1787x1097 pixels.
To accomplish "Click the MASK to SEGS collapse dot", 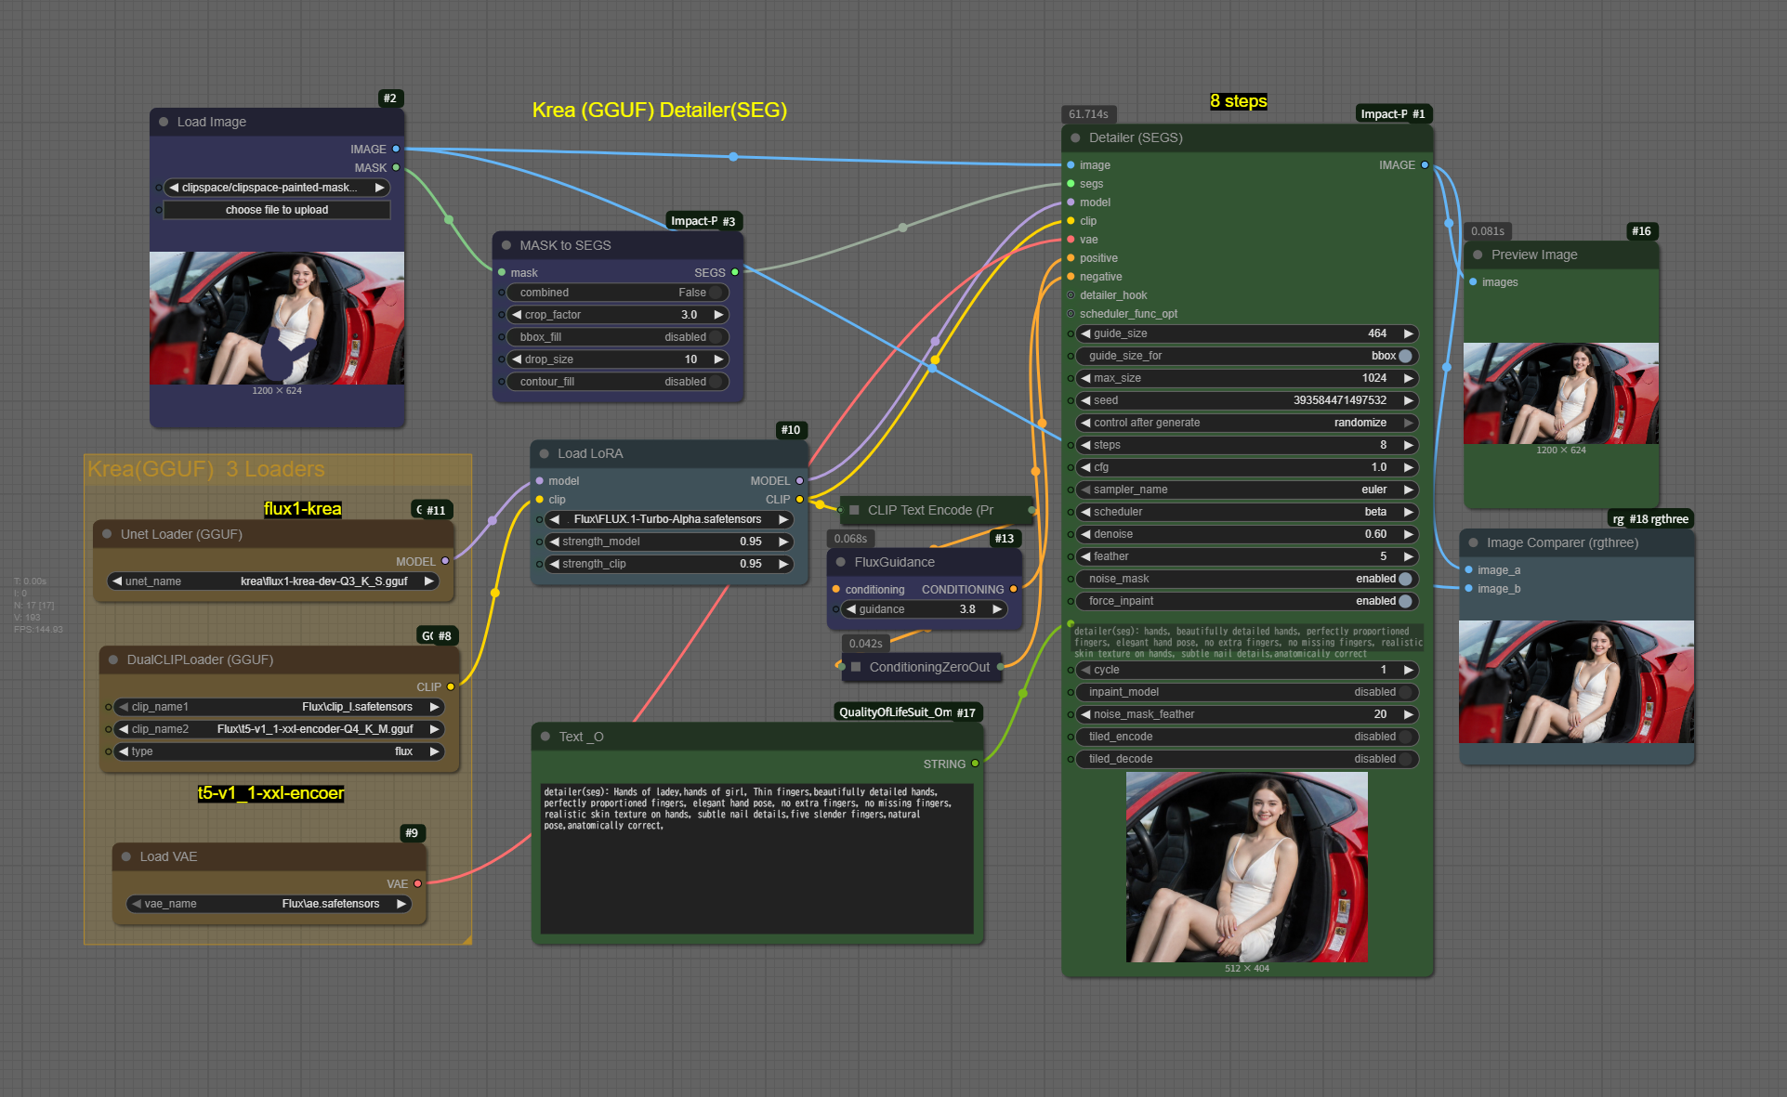I will pos(506,245).
